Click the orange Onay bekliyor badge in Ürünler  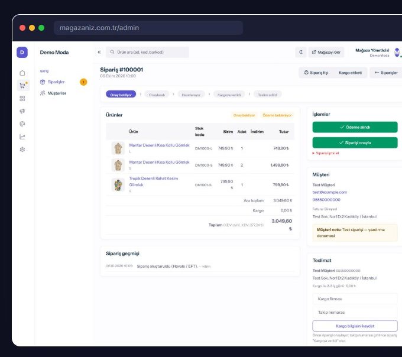[244, 115]
